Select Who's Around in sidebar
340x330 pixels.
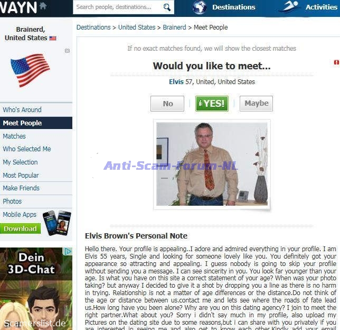tap(22, 109)
